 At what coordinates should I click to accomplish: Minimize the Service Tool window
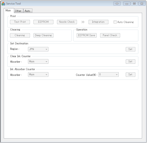point(127,4)
